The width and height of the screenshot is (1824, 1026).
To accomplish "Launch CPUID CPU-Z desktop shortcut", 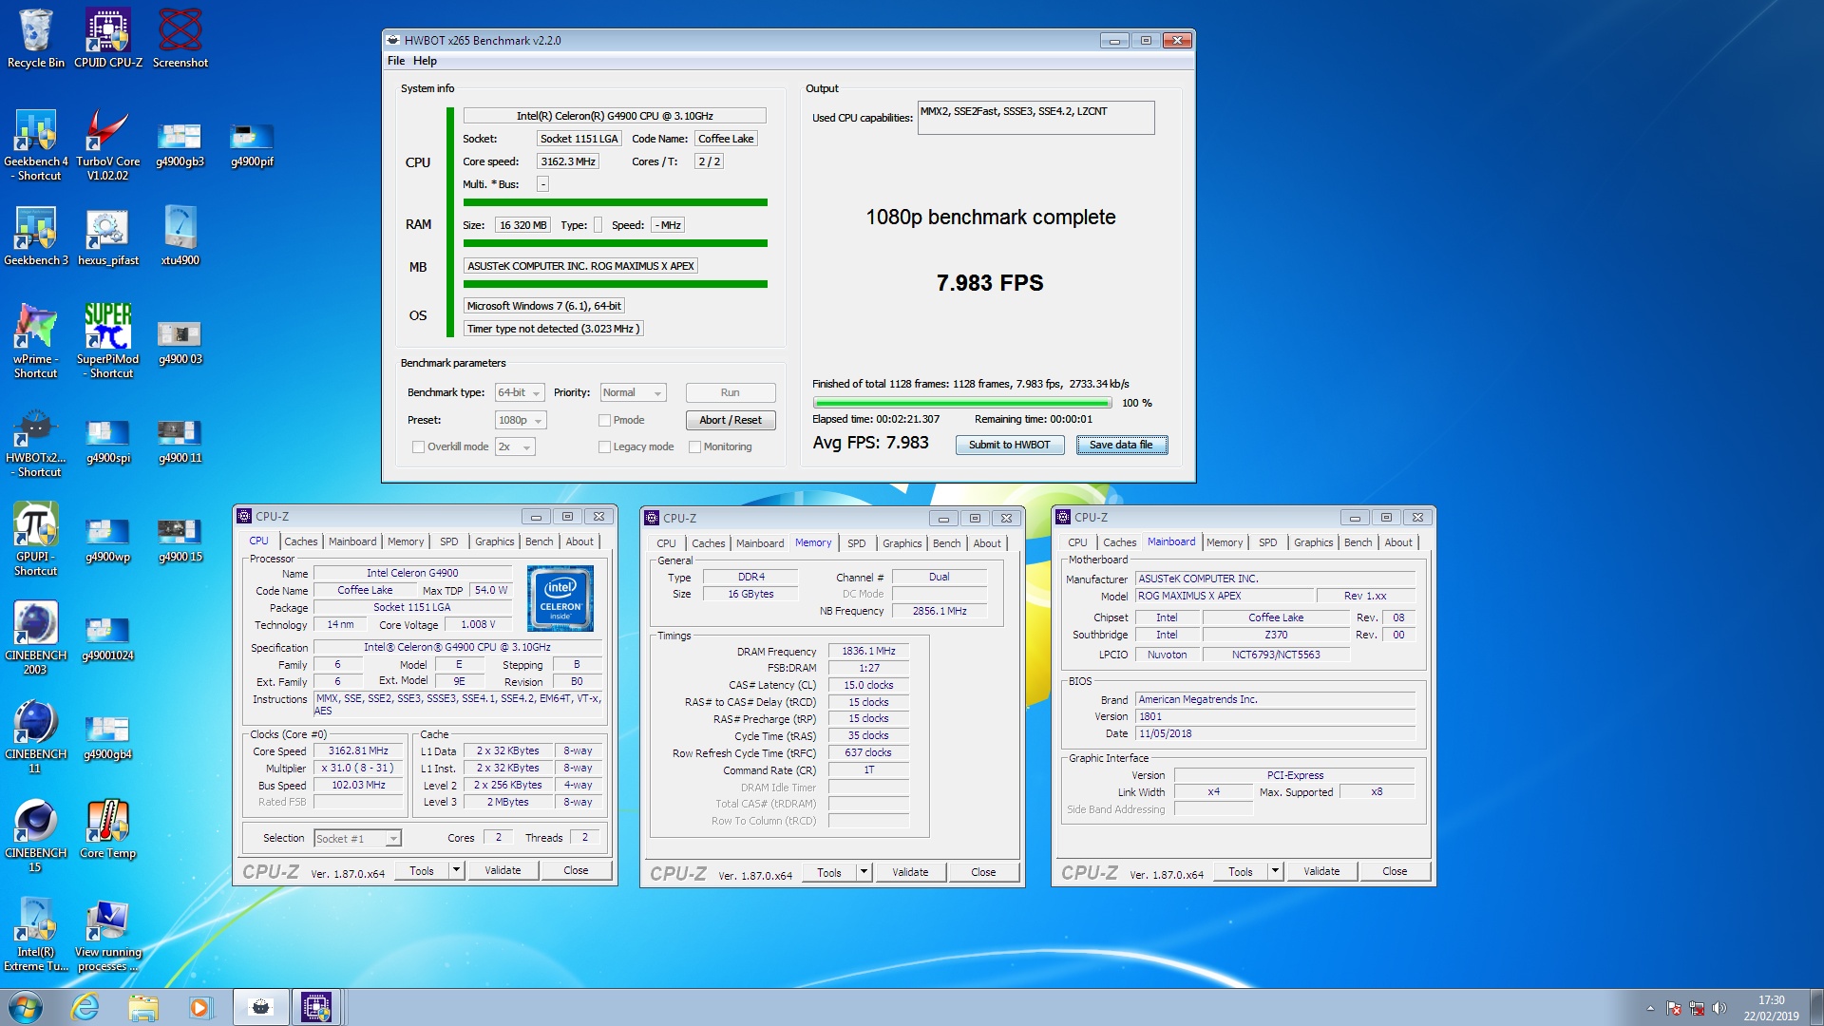I will 108,38.
